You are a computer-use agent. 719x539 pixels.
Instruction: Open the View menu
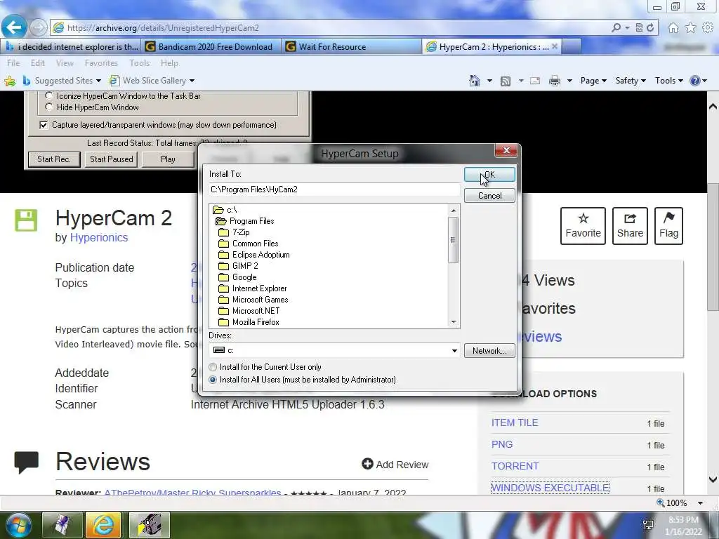[65, 63]
